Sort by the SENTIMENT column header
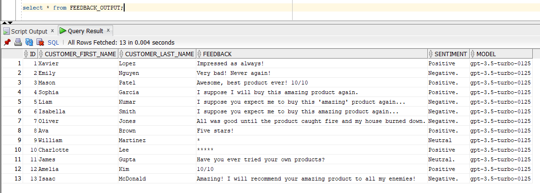This screenshot has height=193, width=540. coord(450,54)
